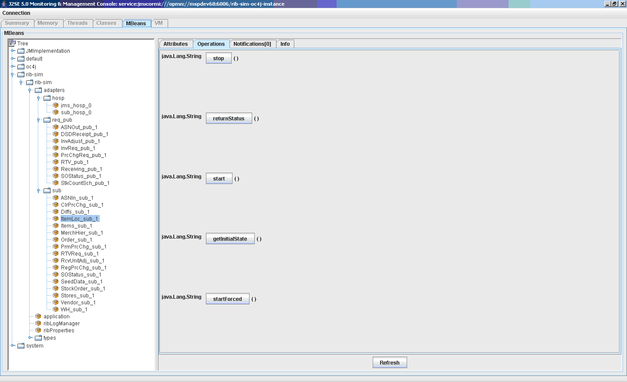This screenshot has width=627, height=382.
Task: Show the Notifications[0] tab
Action: point(252,44)
